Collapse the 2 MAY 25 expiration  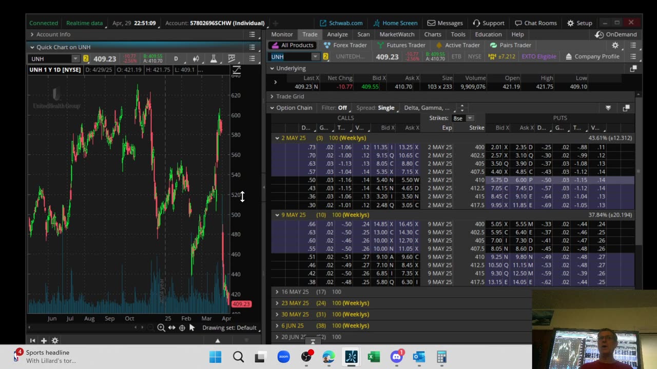[277, 138]
